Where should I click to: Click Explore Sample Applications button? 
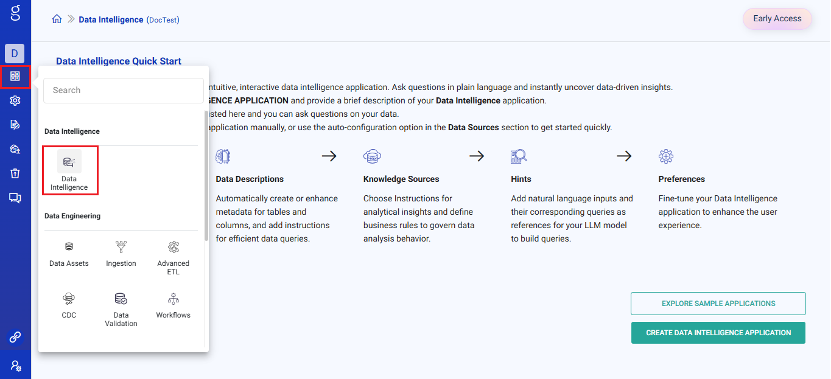[718, 304]
